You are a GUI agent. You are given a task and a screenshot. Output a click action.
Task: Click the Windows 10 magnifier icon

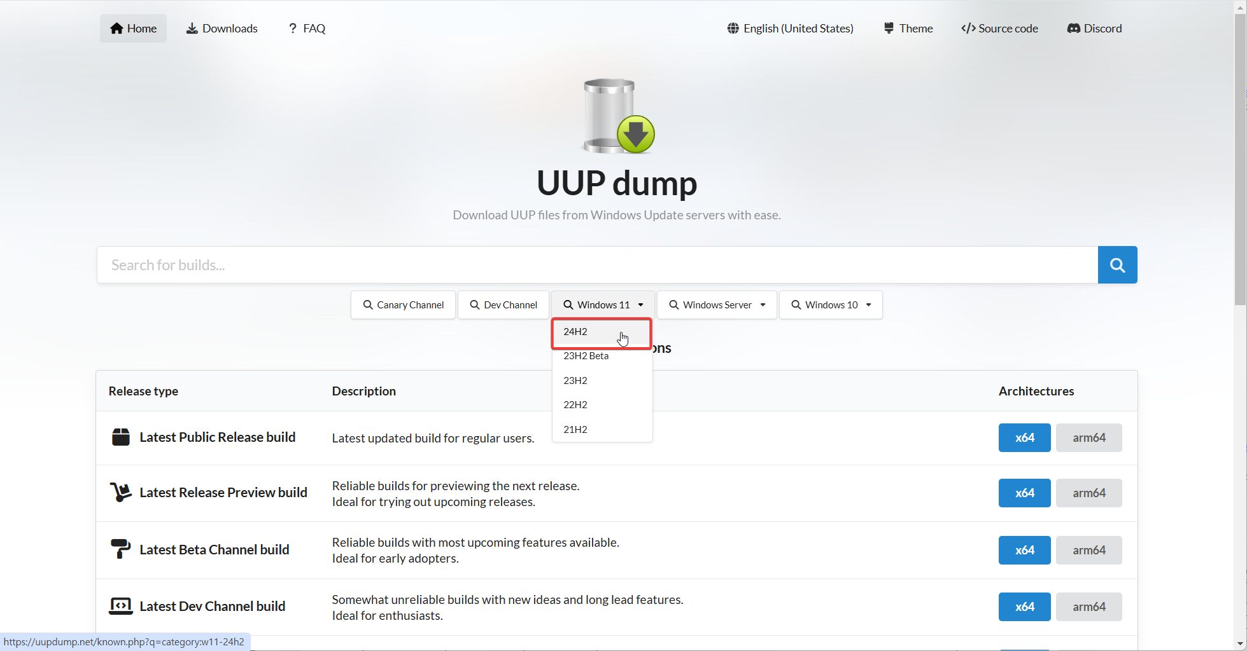[796, 305]
